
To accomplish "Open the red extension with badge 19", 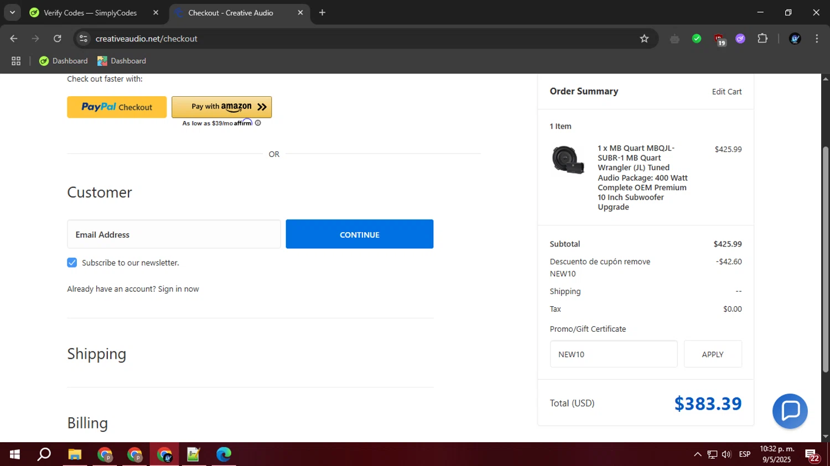I will coord(719,39).
